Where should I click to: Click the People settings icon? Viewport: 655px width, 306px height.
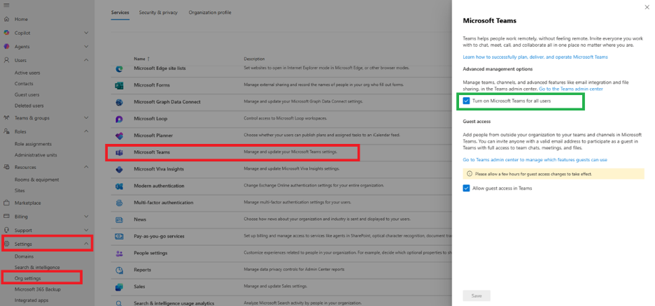click(119, 253)
